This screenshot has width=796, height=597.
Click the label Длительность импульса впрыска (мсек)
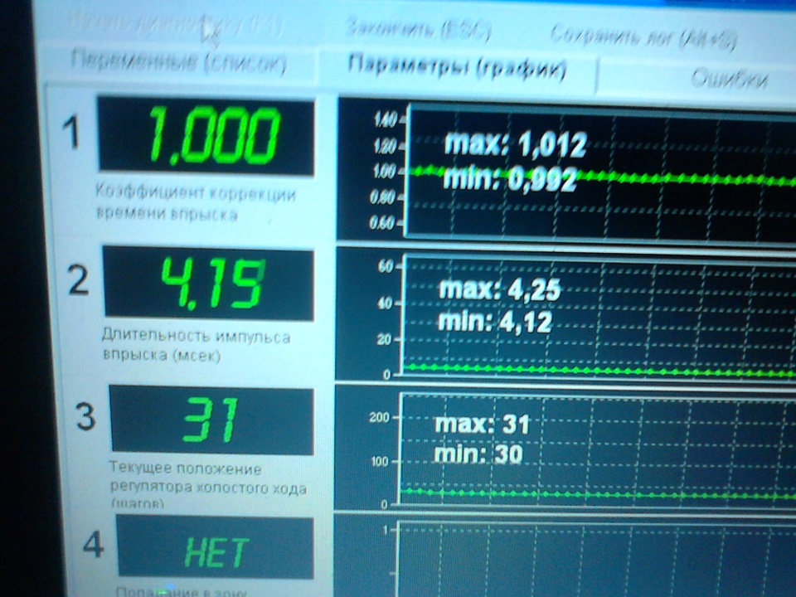click(196, 345)
